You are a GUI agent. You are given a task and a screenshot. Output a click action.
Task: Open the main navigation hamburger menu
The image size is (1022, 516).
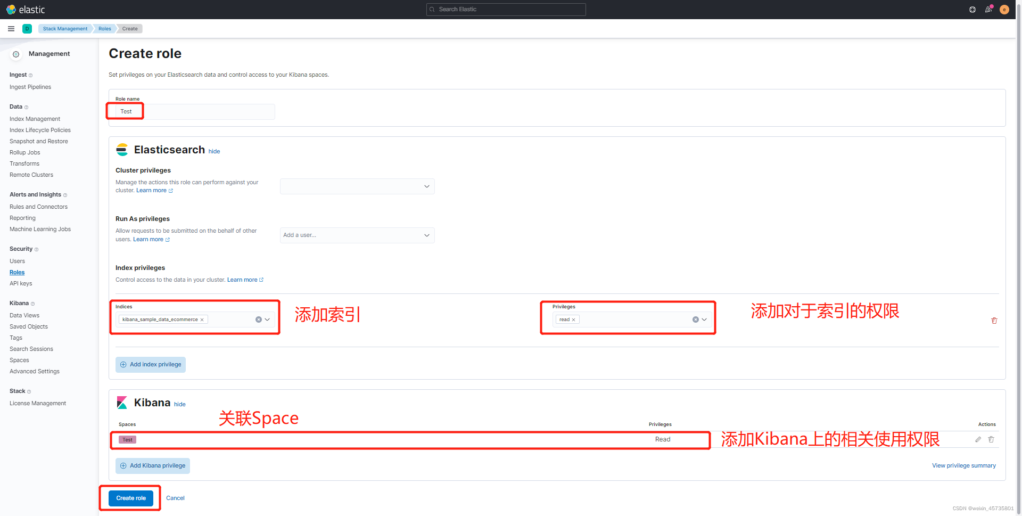(x=11, y=29)
